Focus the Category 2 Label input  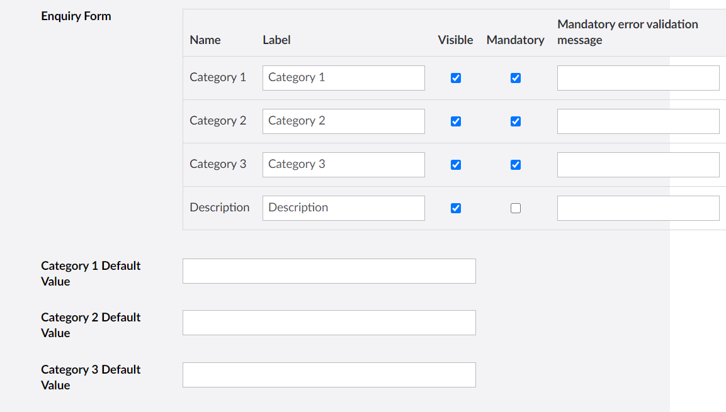click(343, 121)
